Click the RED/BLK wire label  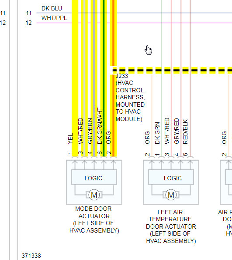click(x=185, y=132)
